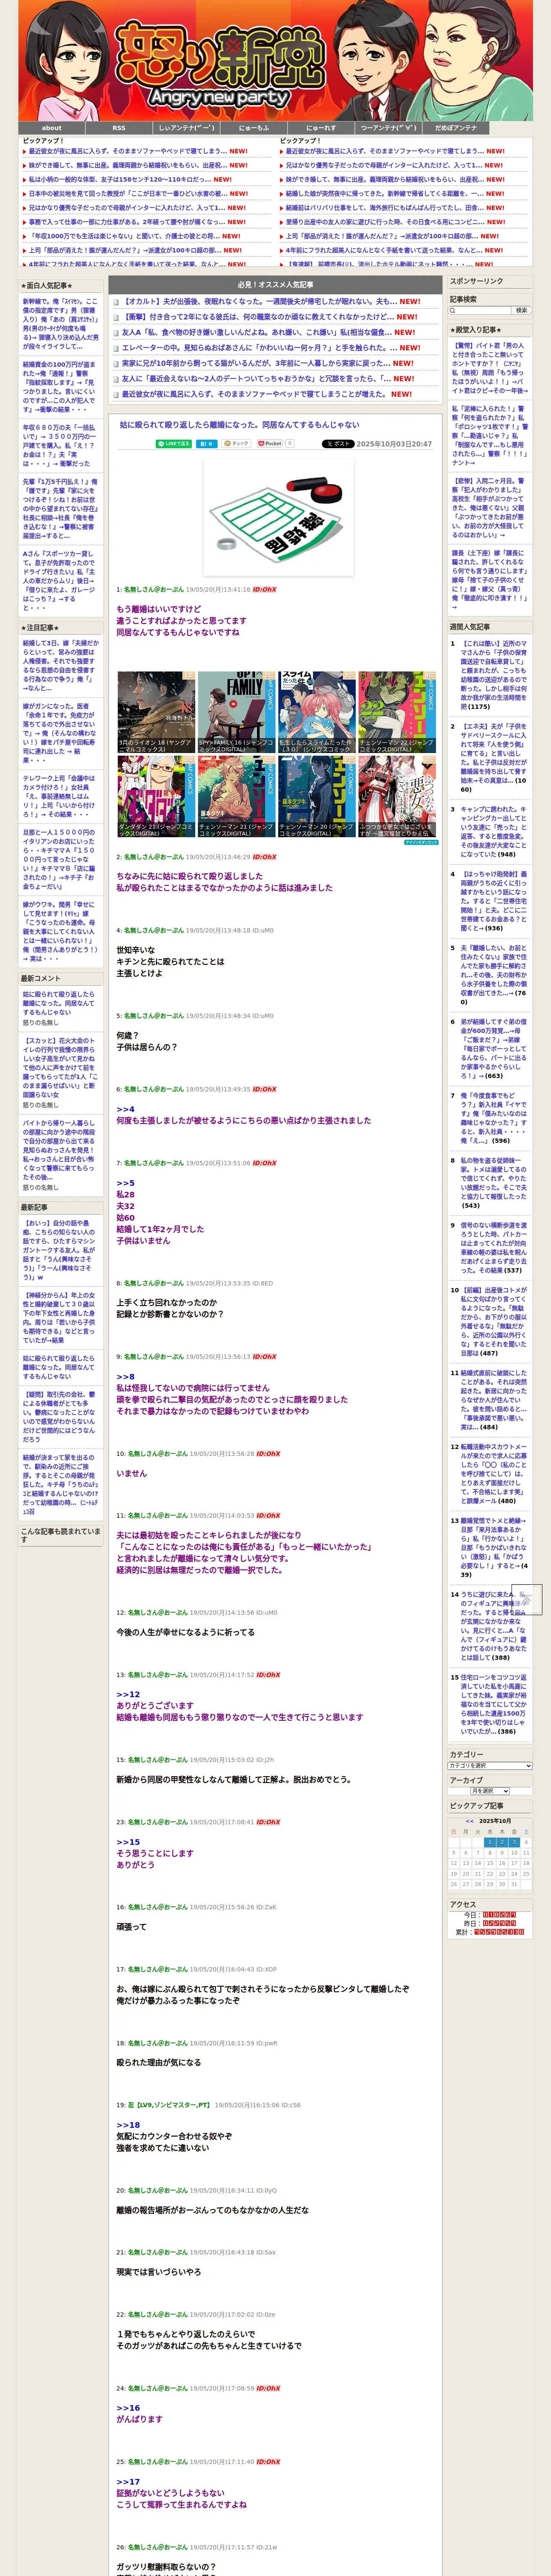Open weekly ranking 2 article 【エネ夫】夫が子供をサドベリースクール

(x=494, y=758)
